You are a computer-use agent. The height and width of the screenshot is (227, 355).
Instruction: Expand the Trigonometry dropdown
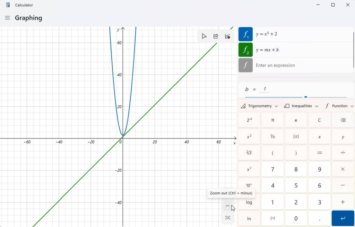259,106
